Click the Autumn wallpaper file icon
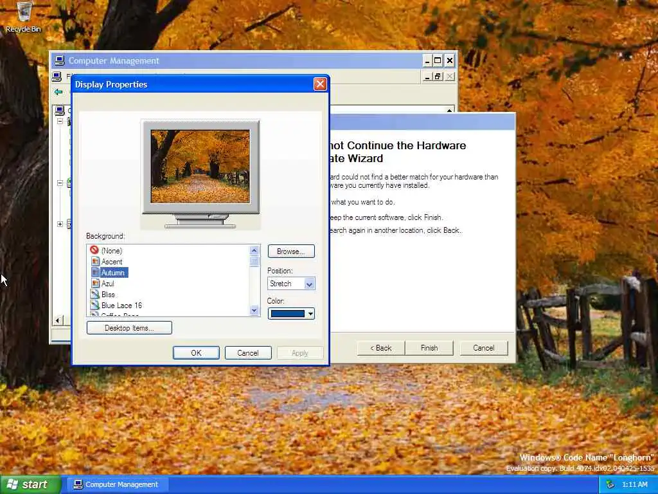The image size is (658, 494). pos(95,272)
